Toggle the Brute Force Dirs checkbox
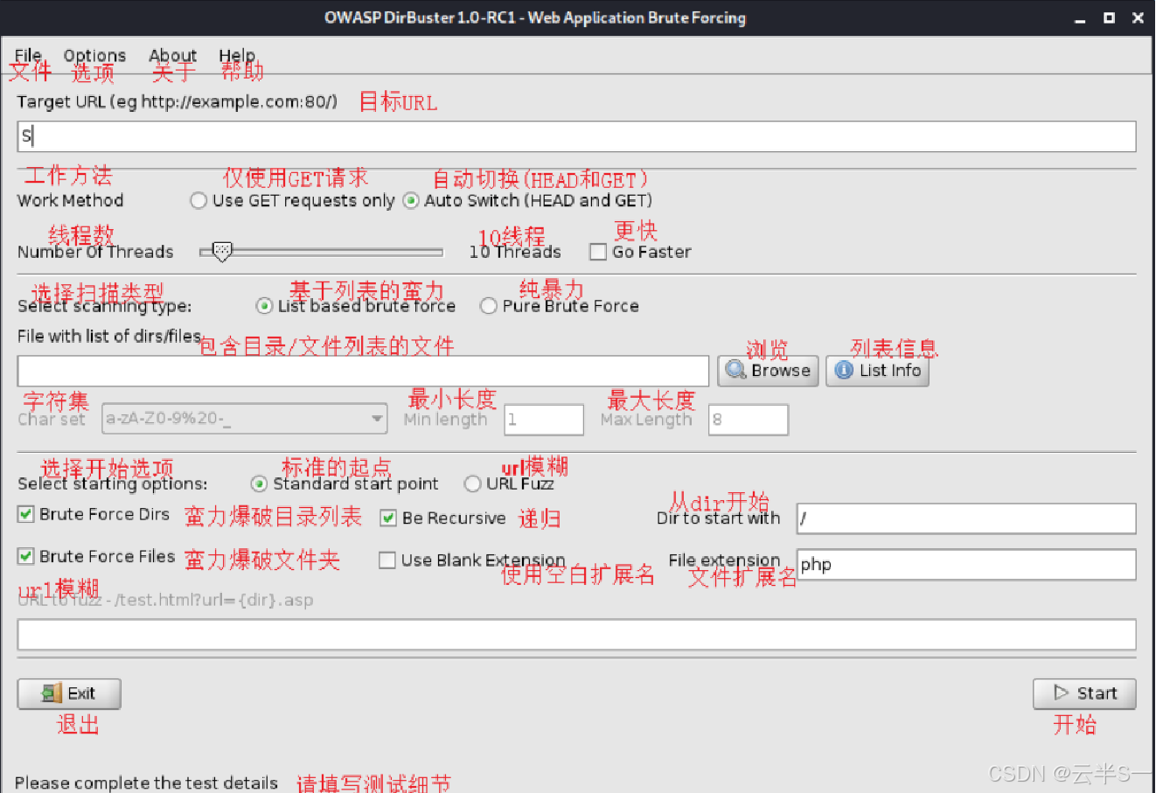 26,514
